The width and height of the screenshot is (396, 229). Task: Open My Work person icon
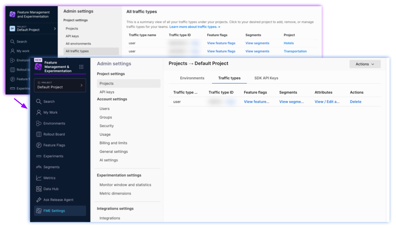pyautogui.click(x=39, y=112)
